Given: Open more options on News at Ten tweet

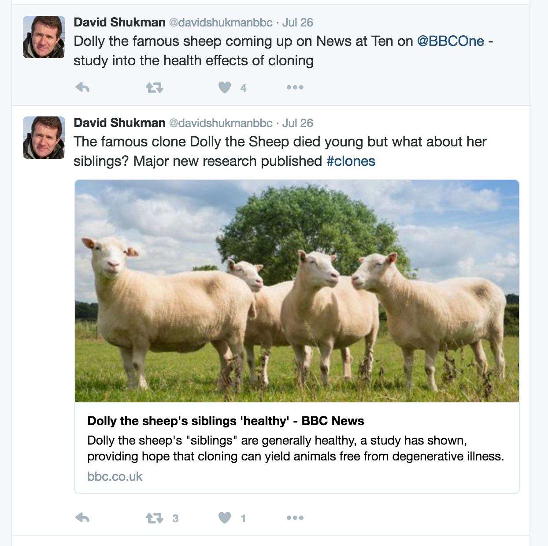Looking at the screenshot, I should (x=295, y=87).
